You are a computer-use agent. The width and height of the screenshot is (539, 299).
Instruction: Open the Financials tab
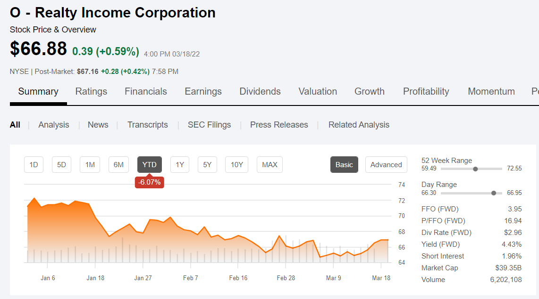pyautogui.click(x=146, y=91)
